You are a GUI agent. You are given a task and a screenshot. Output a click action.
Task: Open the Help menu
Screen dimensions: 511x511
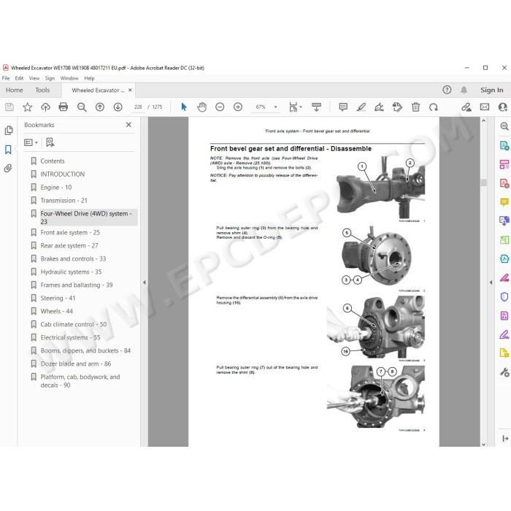pyautogui.click(x=89, y=78)
